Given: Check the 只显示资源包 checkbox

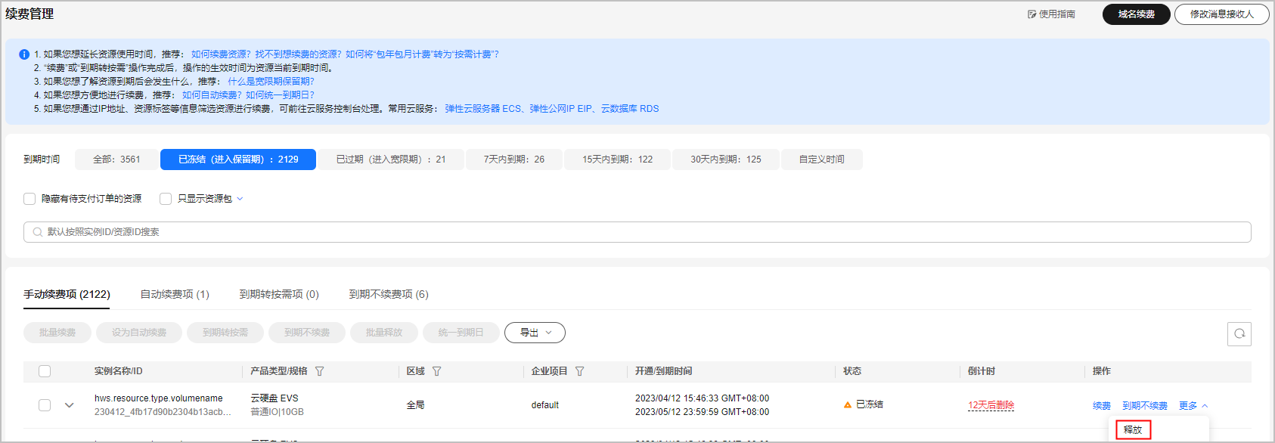Looking at the screenshot, I should [166, 199].
